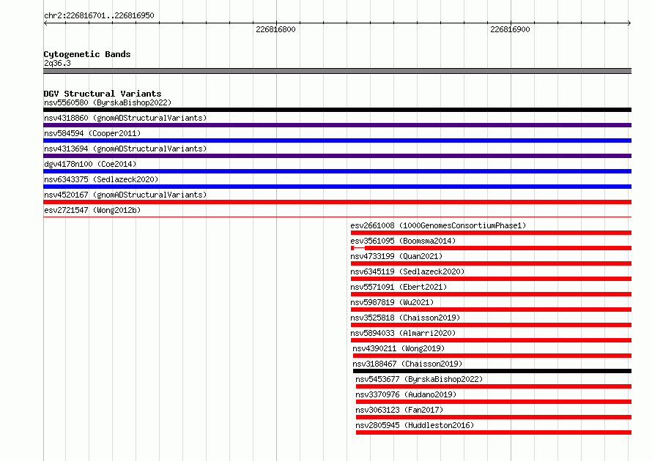Click the red bar under esv2661008

[x=491, y=233]
